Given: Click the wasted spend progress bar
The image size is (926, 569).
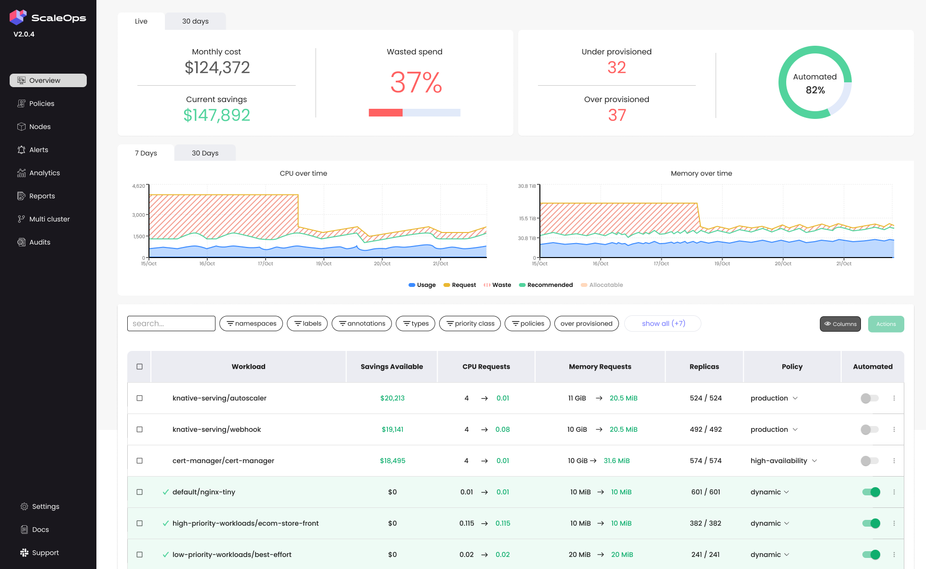Looking at the screenshot, I should coord(415,113).
